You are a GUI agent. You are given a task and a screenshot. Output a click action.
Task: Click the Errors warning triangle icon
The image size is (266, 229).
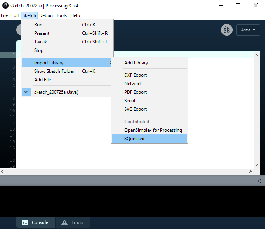click(64, 222)
